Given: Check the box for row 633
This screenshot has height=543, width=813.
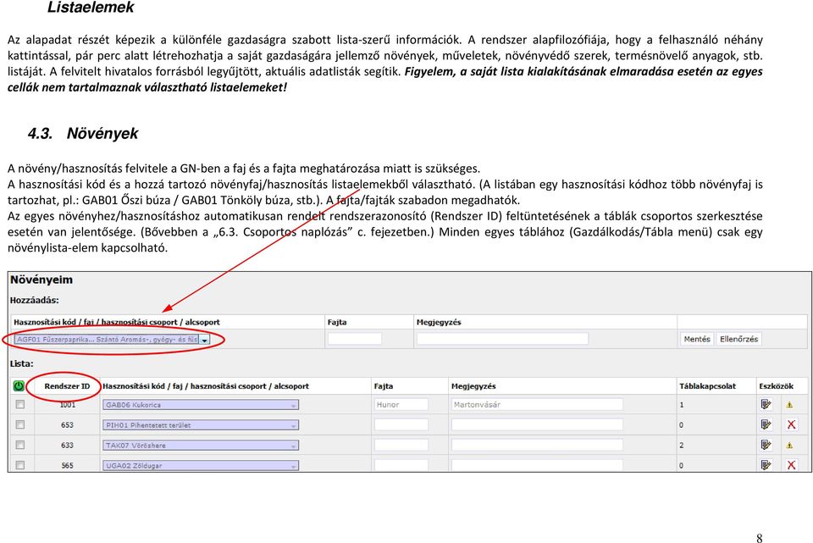Looking at the screenshot, I should coord(20,445).
